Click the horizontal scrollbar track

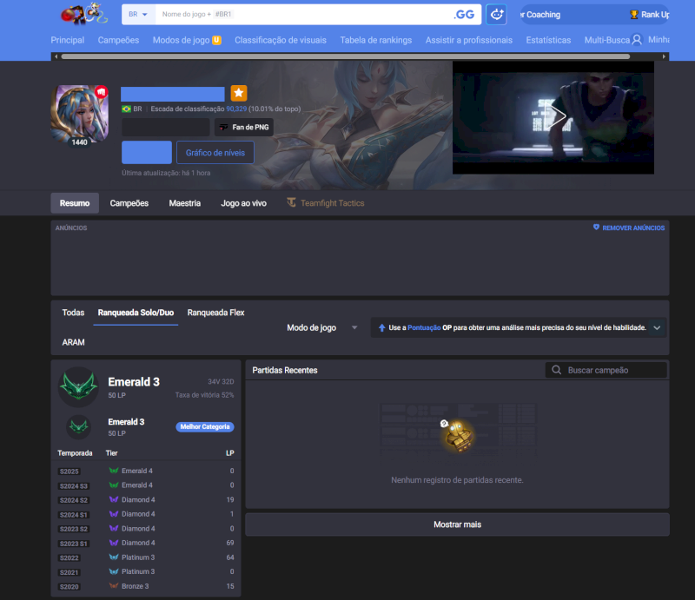click(x=346, y=56)
